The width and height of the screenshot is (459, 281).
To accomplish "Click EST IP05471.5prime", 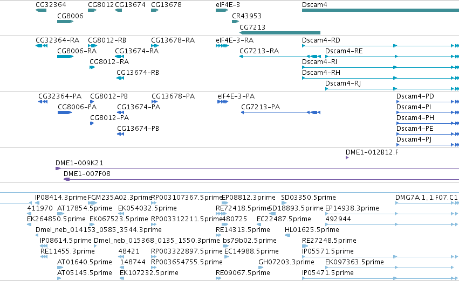I will [328, 273].
